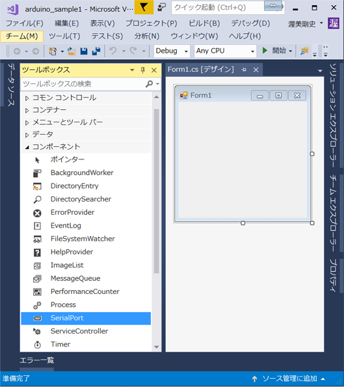Open the document tab list dropdown
344x387 pixels.
click(320, 71)
